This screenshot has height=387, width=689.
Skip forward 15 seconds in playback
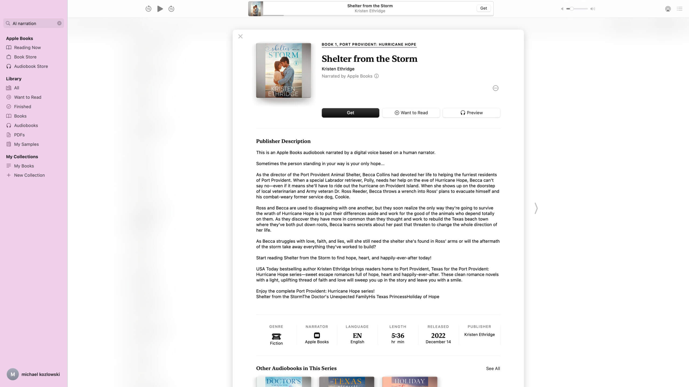pyautogui.click(x=171, y=9)
